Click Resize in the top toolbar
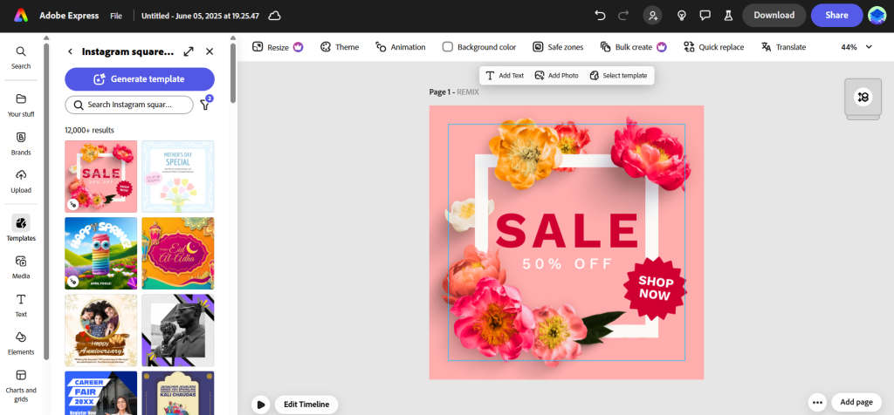Image resolution: width=894 pixels, height=415 pixels. 278,47
